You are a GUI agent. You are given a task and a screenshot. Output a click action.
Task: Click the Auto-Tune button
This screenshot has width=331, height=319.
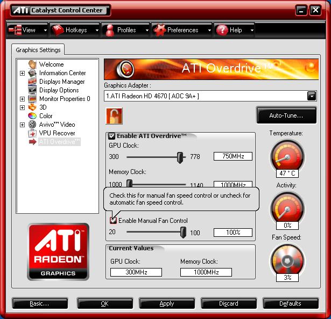tap(286, 115)
